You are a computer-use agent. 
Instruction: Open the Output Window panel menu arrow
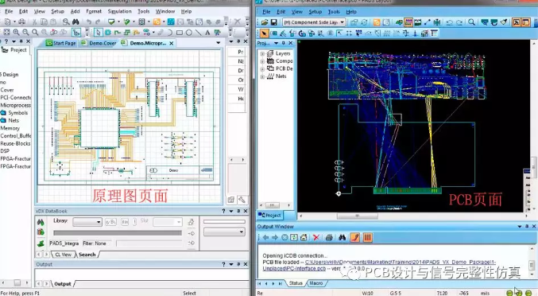click(520, 226)
